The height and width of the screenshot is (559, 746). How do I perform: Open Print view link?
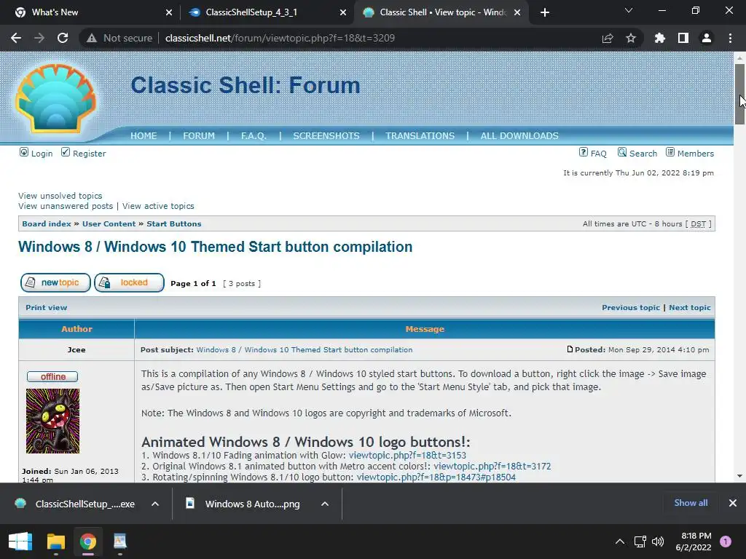coord(46,308)
